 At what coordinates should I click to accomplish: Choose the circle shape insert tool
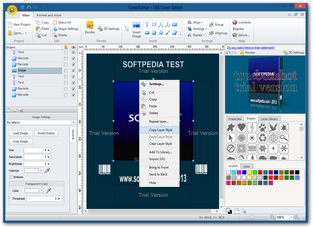[154, 33]
